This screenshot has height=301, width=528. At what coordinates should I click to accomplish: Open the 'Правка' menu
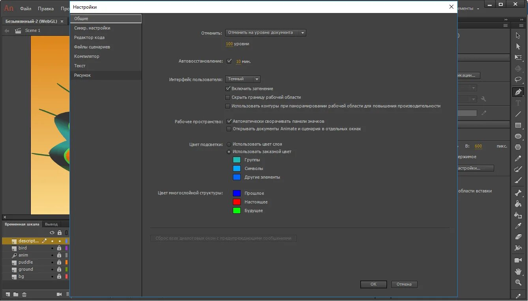coord(45,8)
